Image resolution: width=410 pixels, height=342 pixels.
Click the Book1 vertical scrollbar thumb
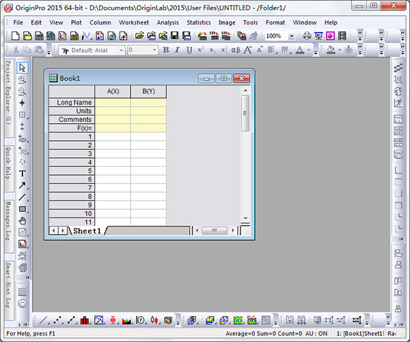[245, 113]
